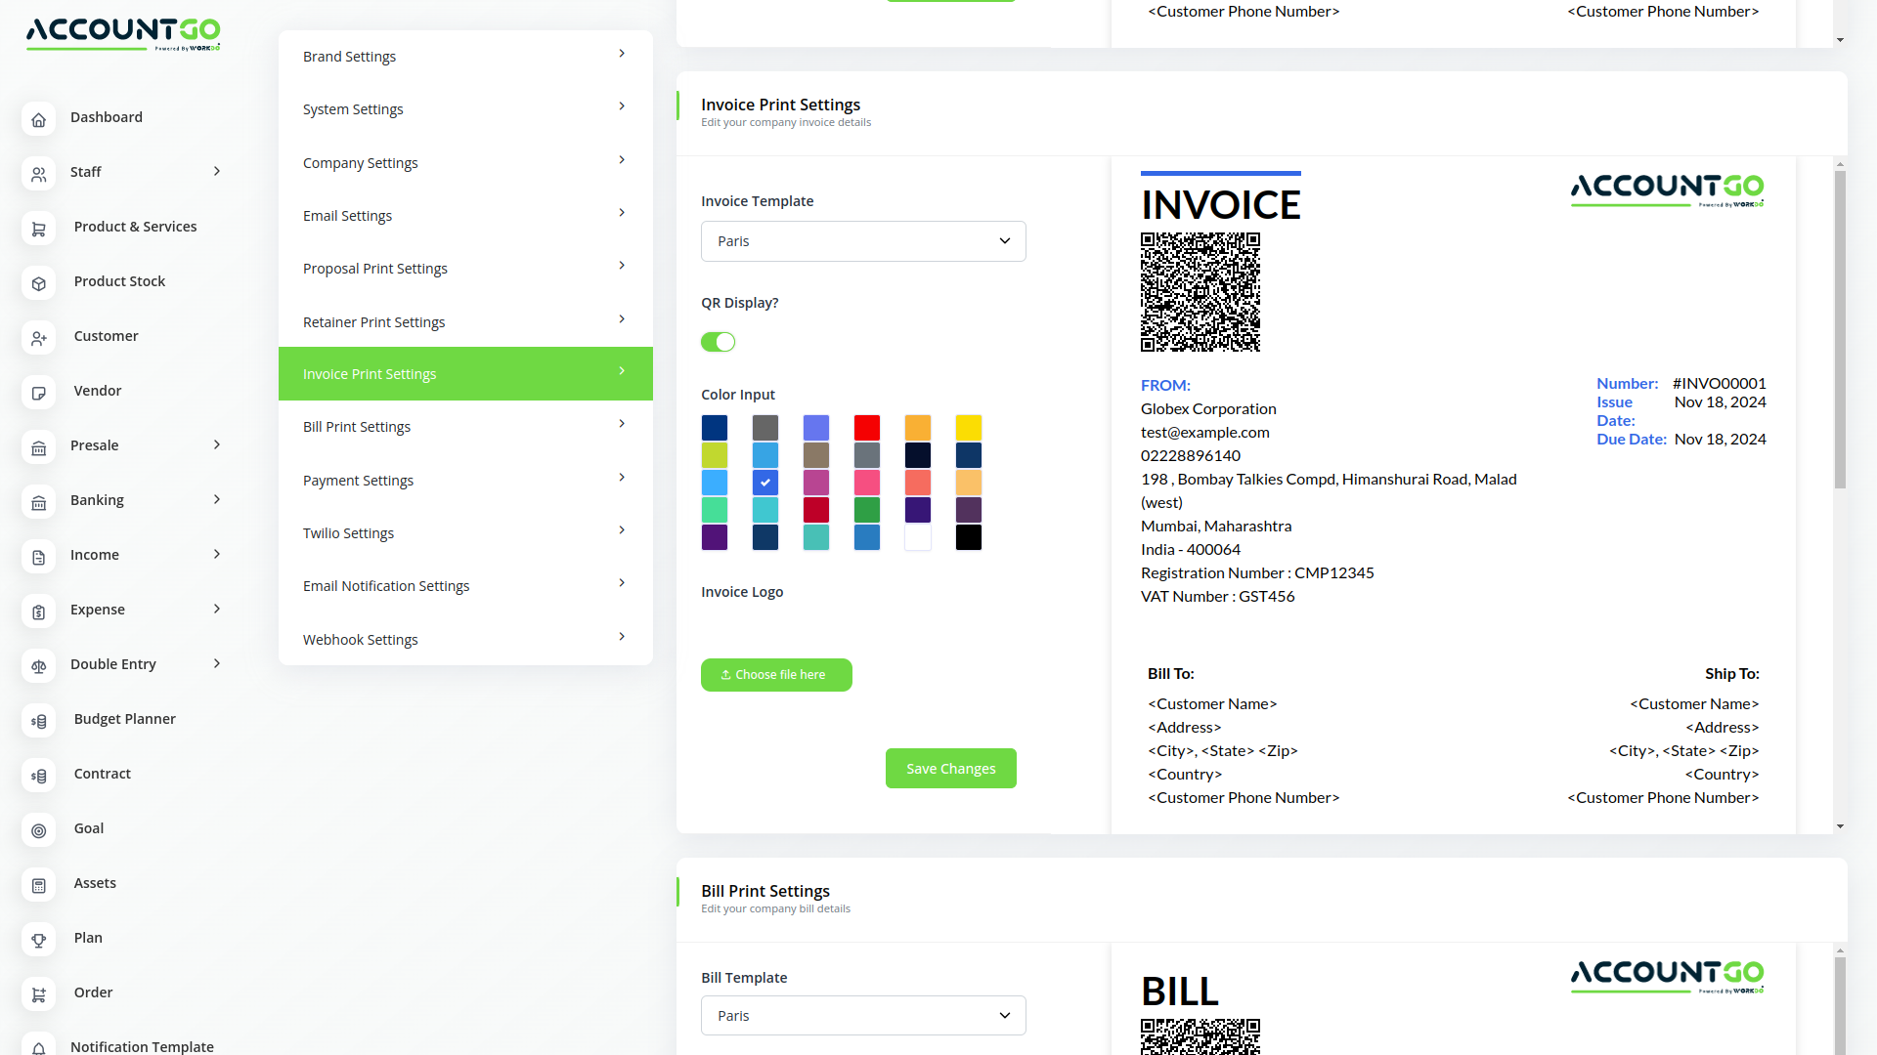Switch to Email Settings

coord(465,215)
